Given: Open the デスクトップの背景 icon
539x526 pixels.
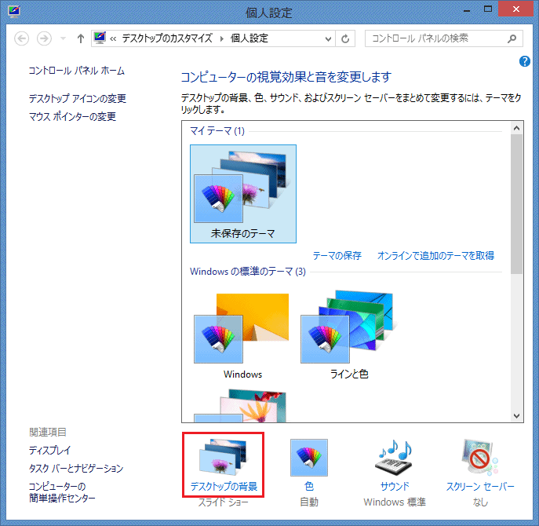Looking at the screenshot, I should coord(223,457).
